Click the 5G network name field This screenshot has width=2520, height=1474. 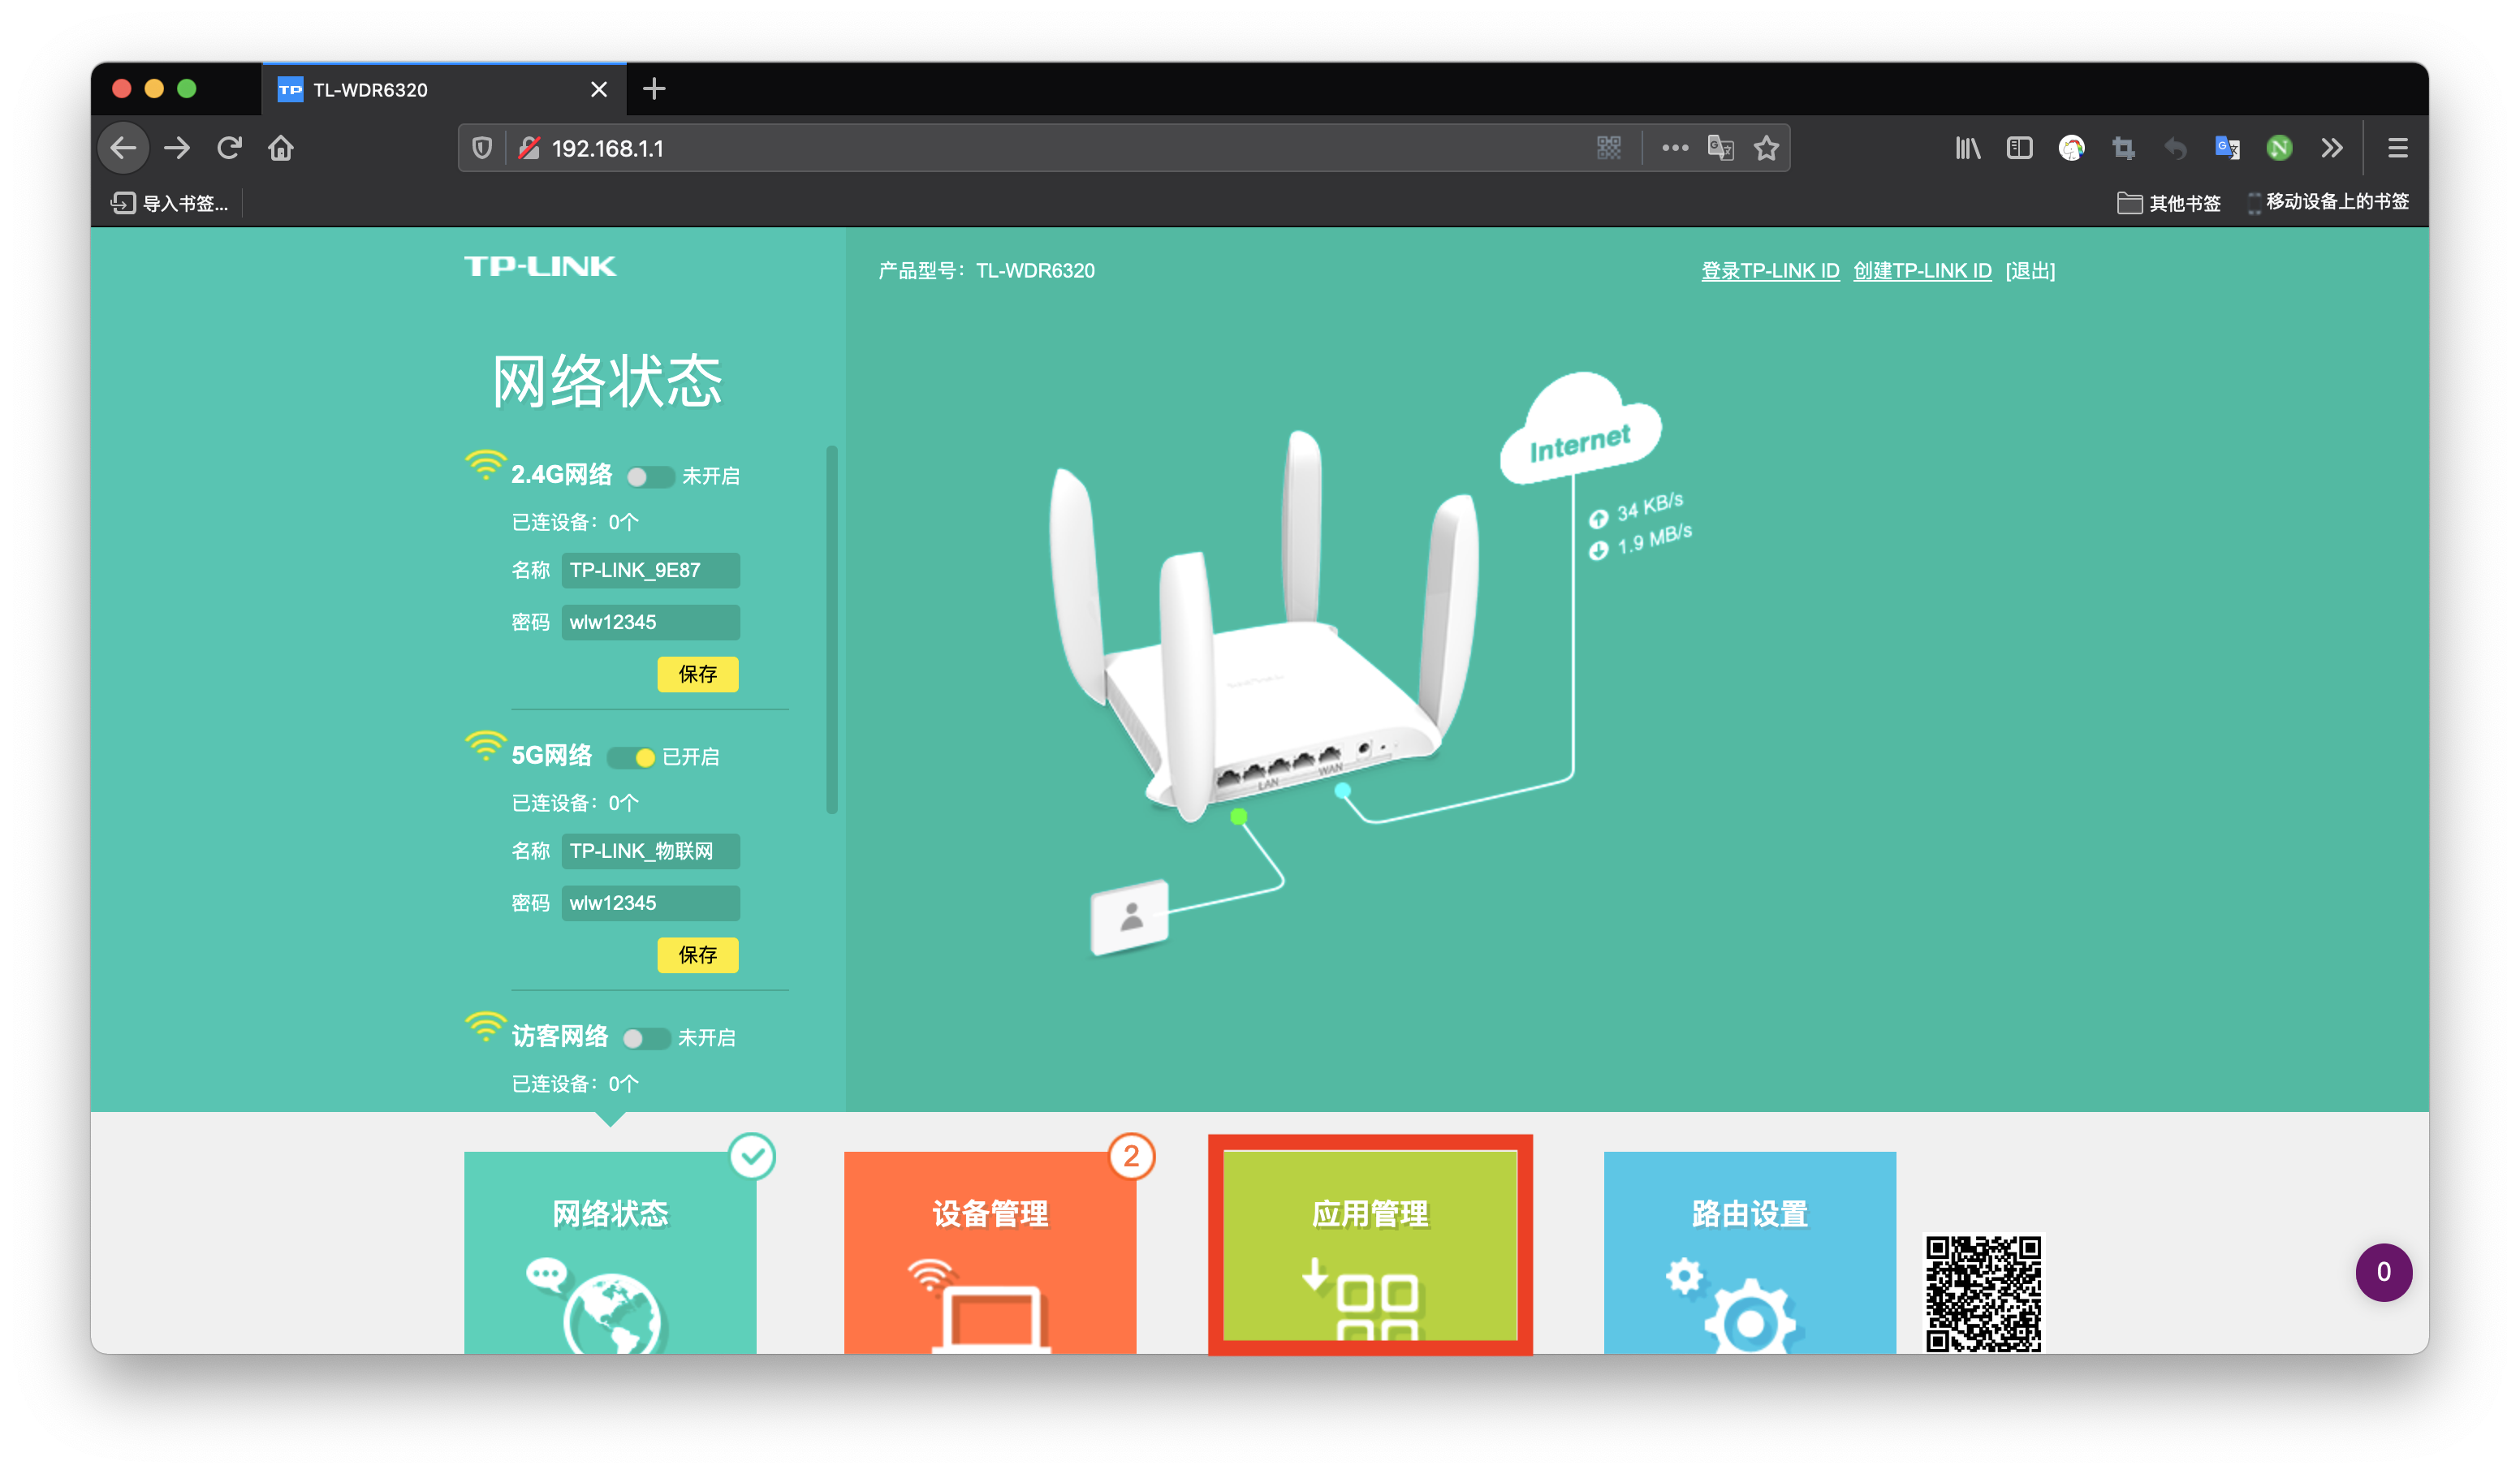point(650,851)
